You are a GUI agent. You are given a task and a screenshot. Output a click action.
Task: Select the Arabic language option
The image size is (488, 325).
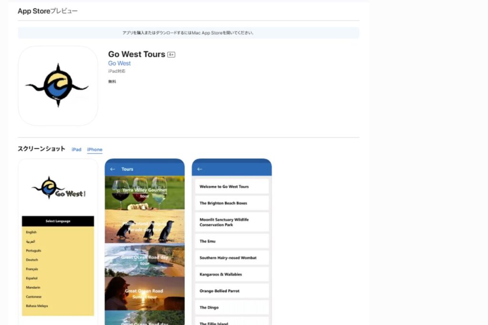pyautogui.click(x=30, y=242)
